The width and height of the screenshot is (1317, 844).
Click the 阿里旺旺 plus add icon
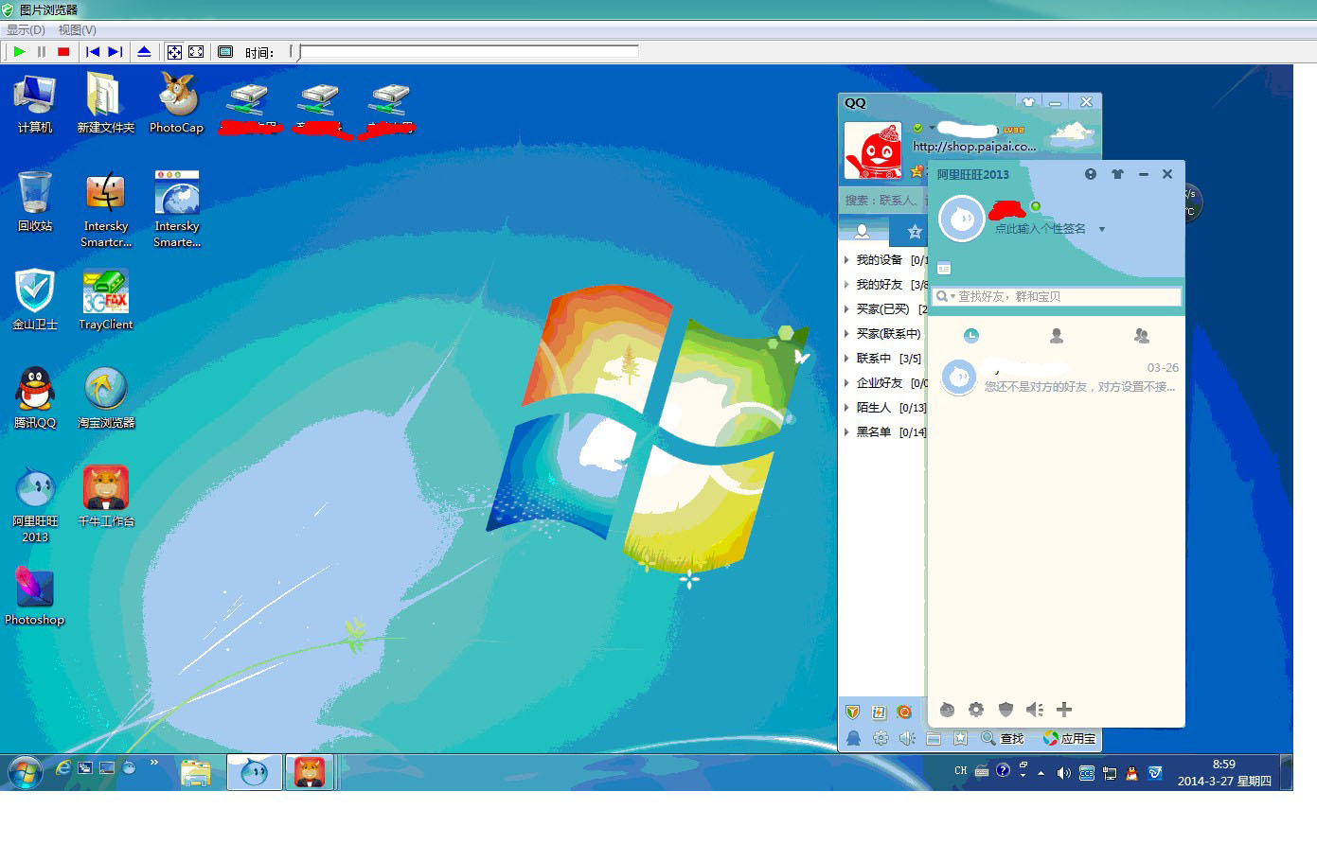(1064, 710)
